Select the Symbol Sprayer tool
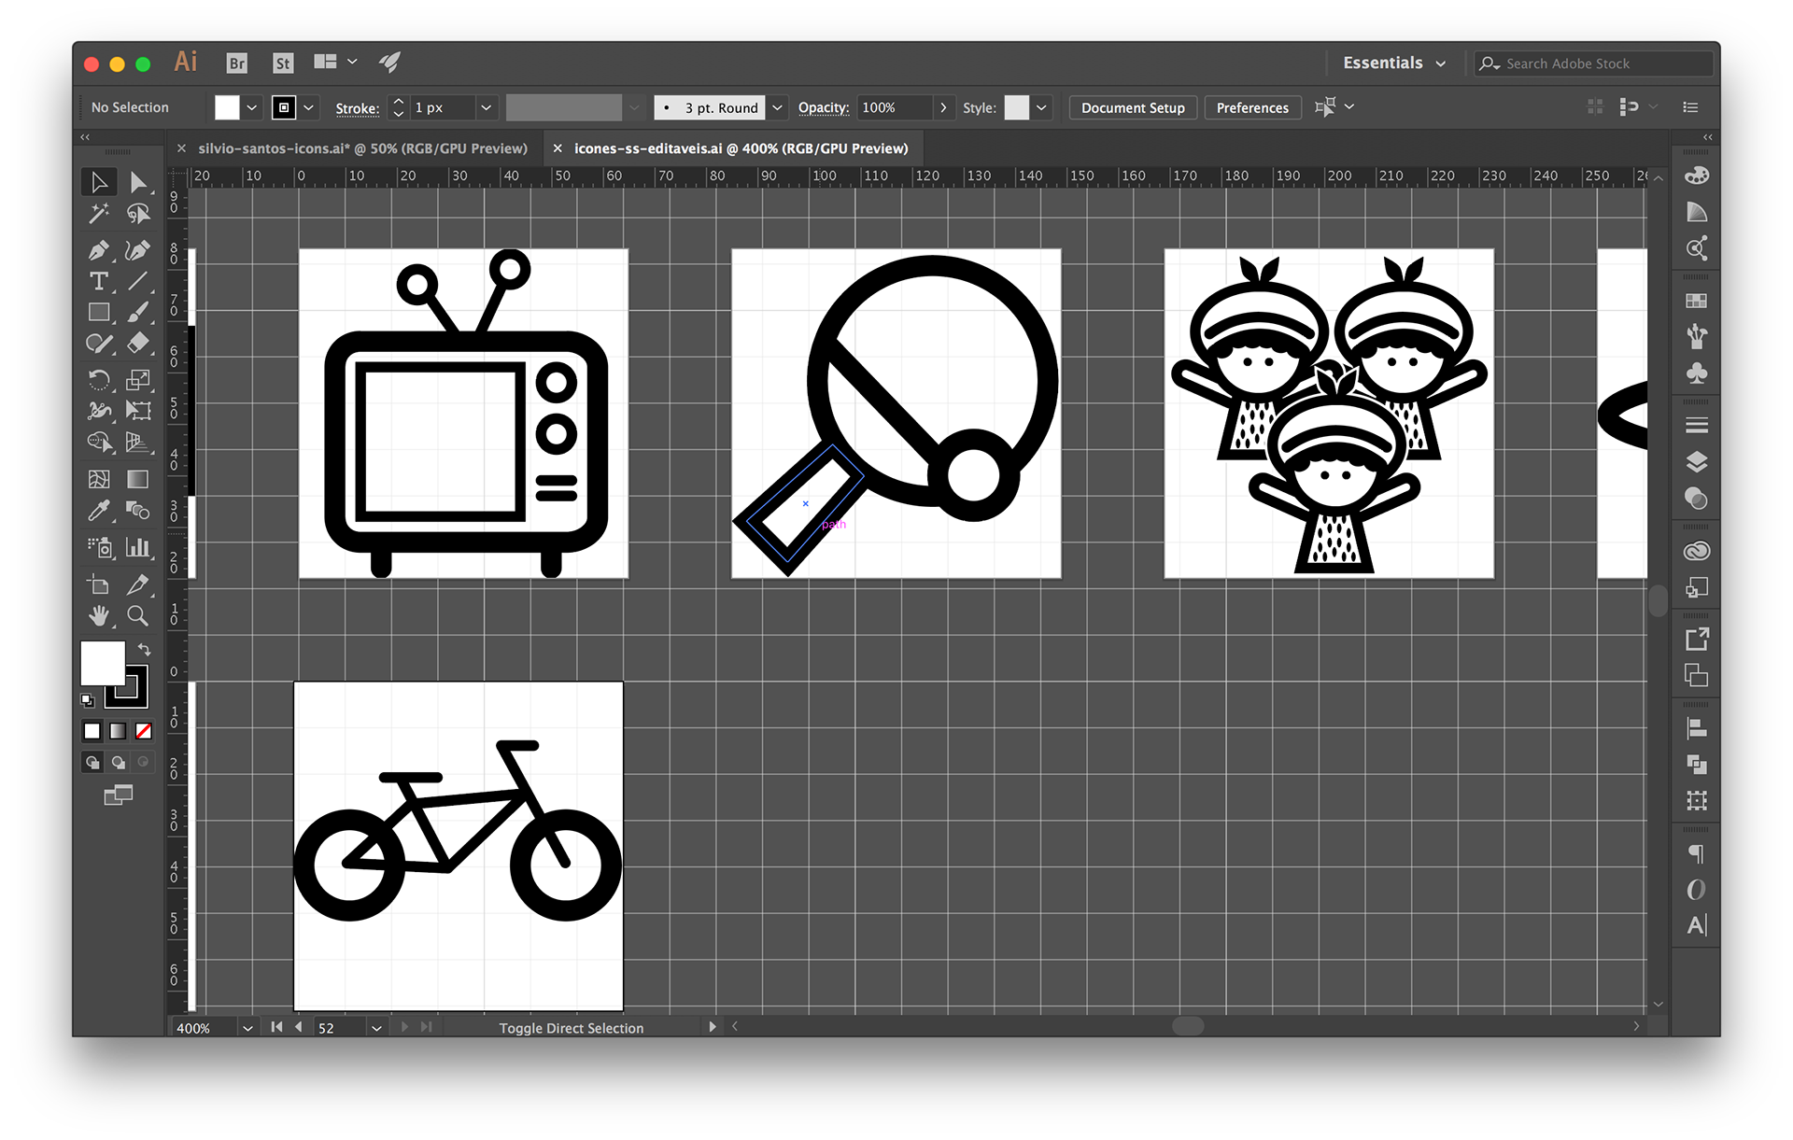Image resolution: width=1793 pixels, height=1140 pixels. (x=98, y=547)
